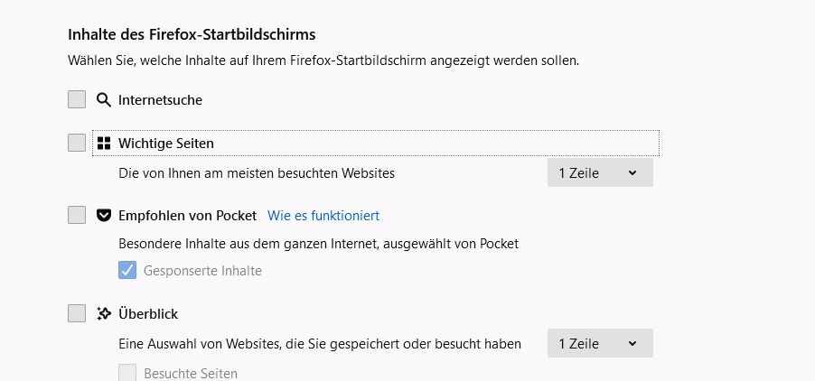
Task: Open the Wie es funktioniert link
Action: 323,216
